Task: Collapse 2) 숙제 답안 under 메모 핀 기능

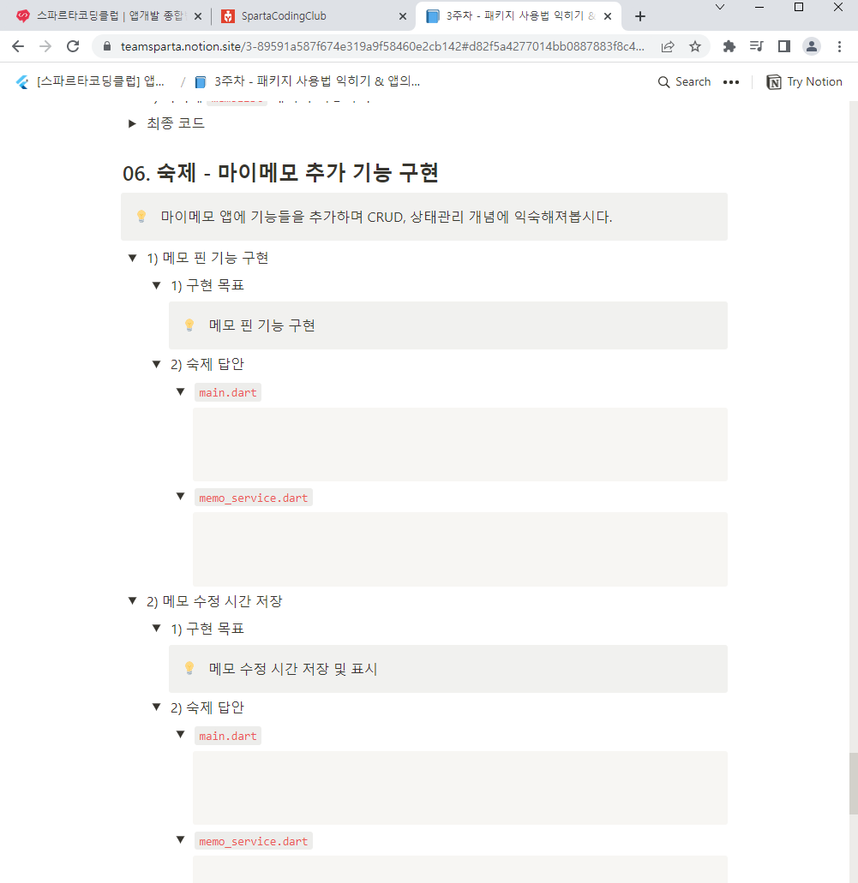Action: [x=157, y=364]
